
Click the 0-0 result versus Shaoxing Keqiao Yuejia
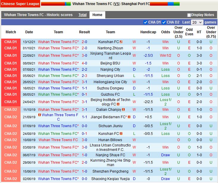click(84, 179)
